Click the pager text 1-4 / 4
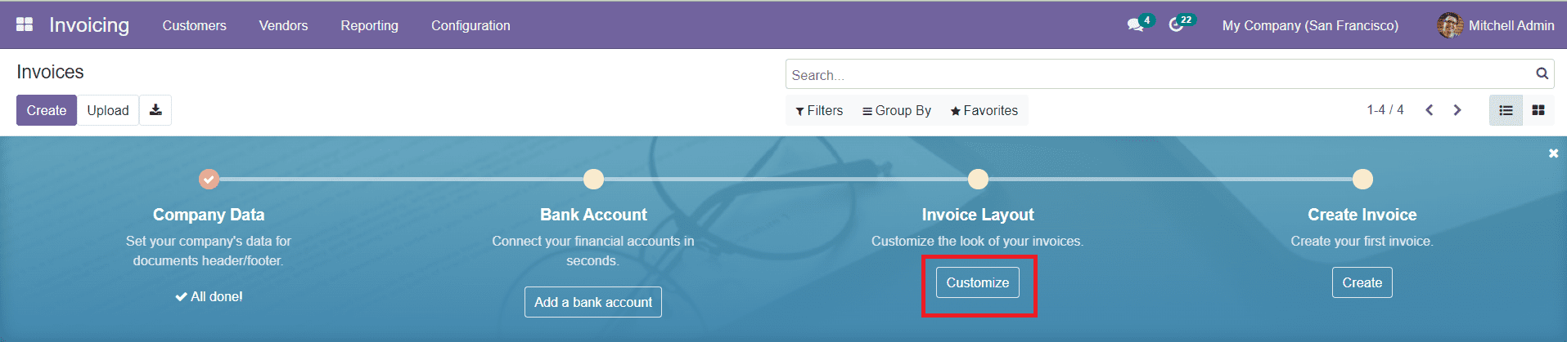The height and width of the screenshot is (342, 1567). (1385, 110)
